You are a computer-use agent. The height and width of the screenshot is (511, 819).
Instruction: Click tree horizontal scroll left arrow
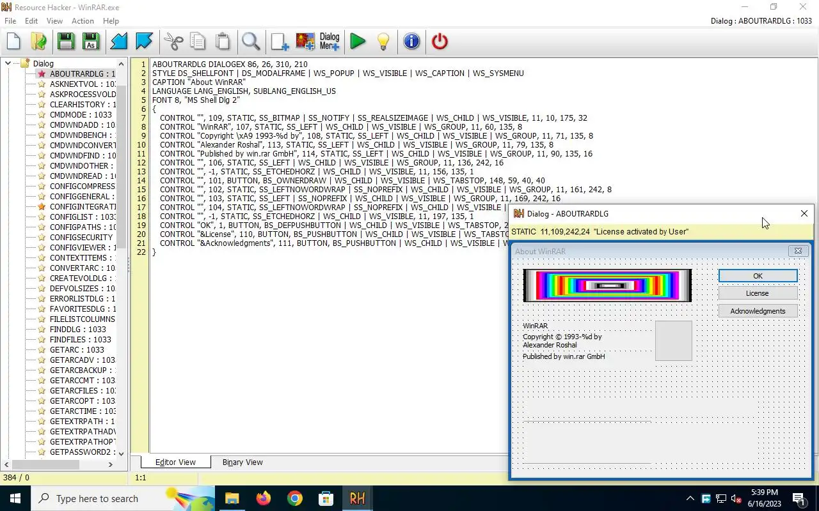(x=7, y=464)
